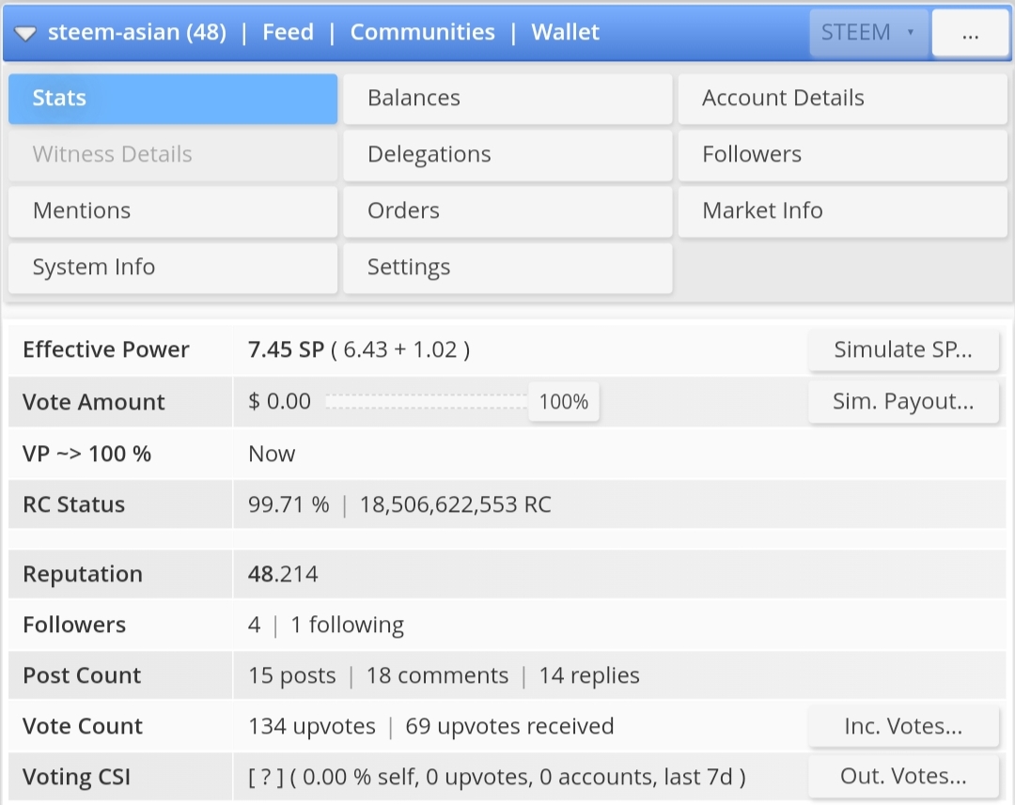
Task: Open the Settings tab
Action: 507,268
